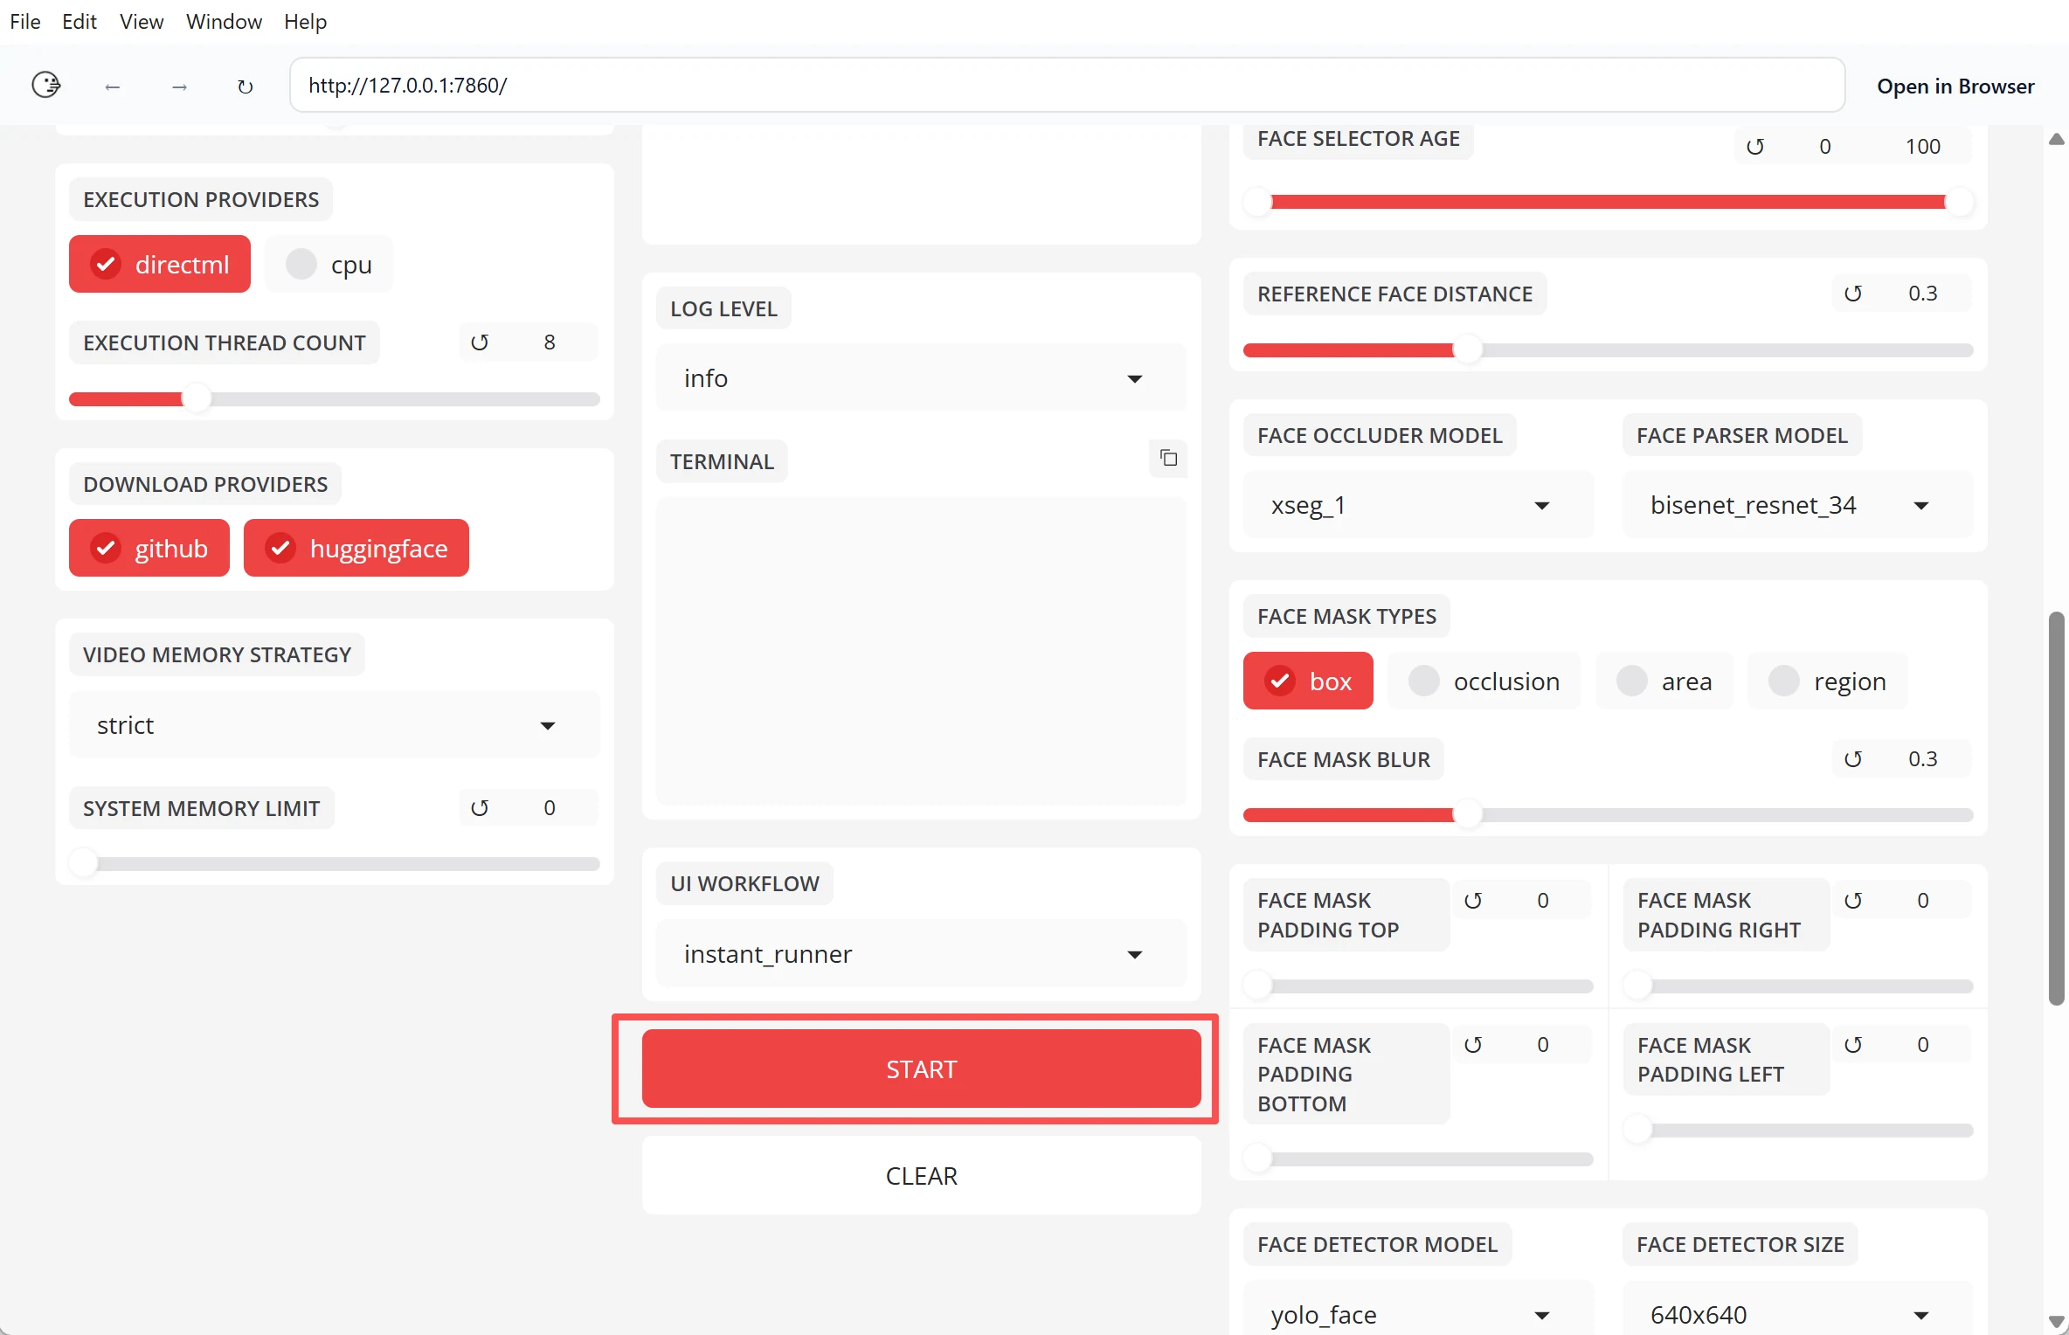Reset the Face Mask Blur value
This screenshot has width=2069, height=1335.
[x=1853, y=759]
